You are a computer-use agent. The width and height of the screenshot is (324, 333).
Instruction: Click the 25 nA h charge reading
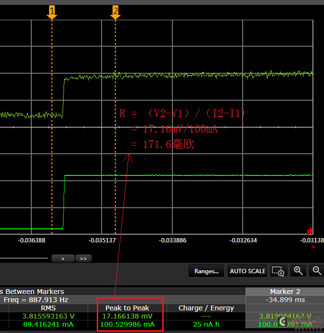tap(206, 324)
